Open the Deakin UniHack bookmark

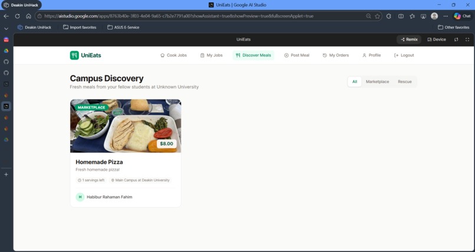tap(34, 27)
